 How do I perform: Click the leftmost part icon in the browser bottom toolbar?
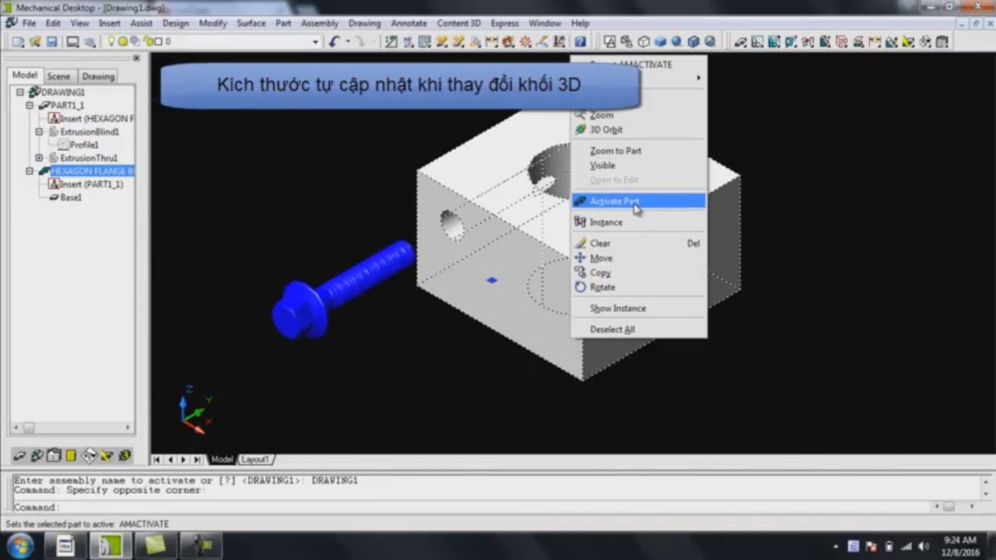pos(19,456)
